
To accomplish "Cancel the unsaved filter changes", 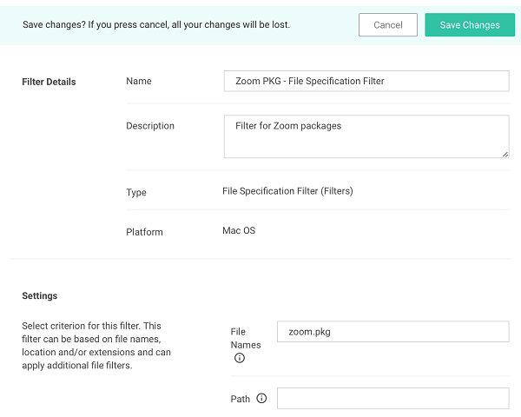I will [x=388, y=25].
